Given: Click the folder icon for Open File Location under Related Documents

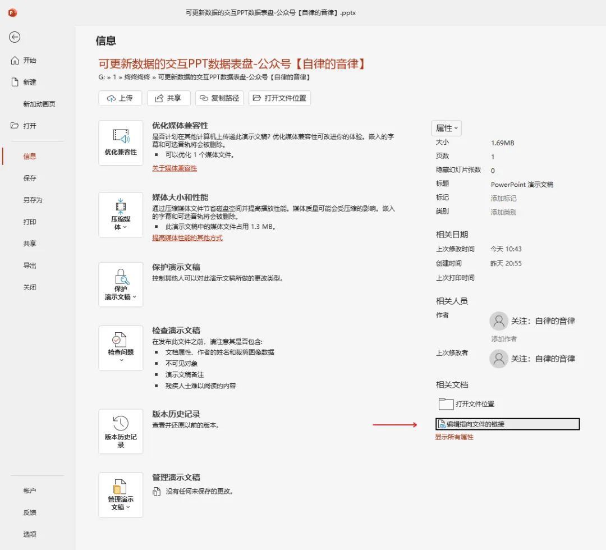Looking at the screenshot, I should pyautogui.click(x=446, y=404).
